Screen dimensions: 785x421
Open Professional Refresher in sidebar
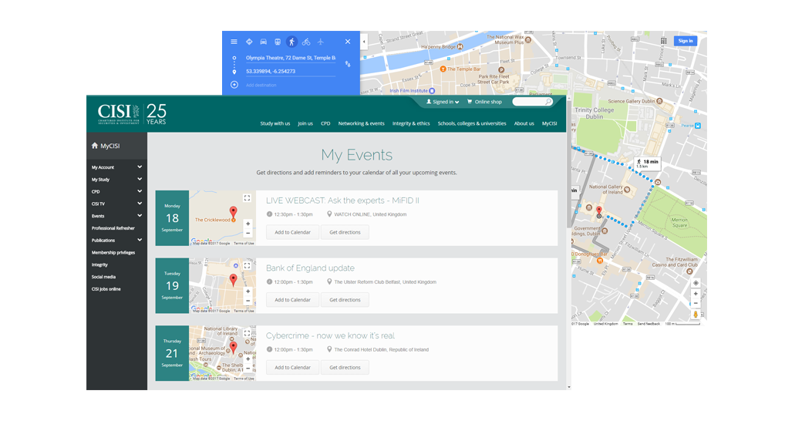[113, 227]
